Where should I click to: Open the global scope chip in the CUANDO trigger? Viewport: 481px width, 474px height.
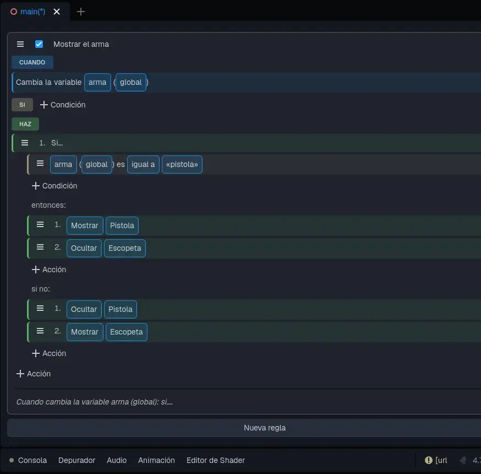130,82
